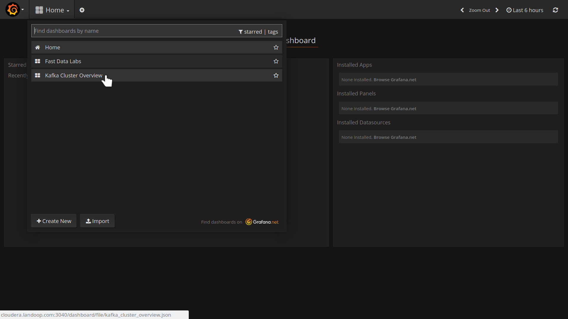Viewport: 568px width, 319px height.
Task: Star the Kafka Cluster Overview dashboard
Action: pyautogui.click(x=276, y=75)
